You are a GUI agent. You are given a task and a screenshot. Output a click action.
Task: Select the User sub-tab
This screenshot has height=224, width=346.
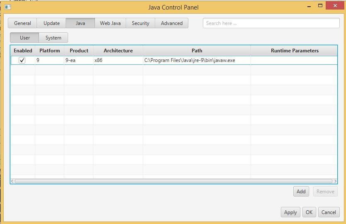pos(25,38)
